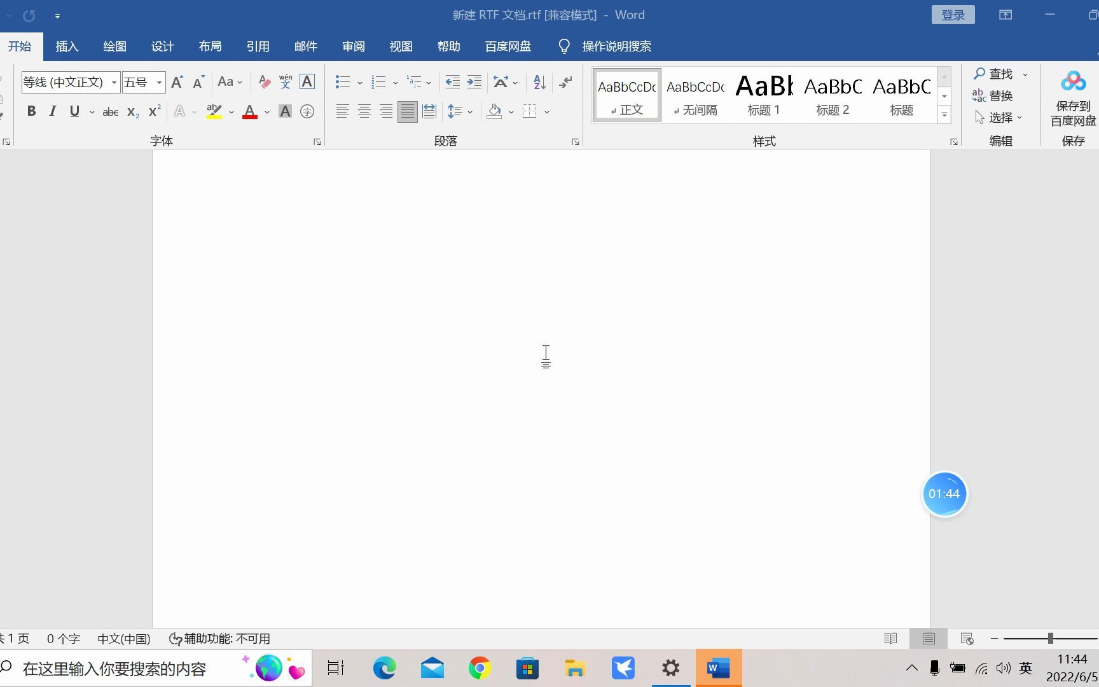Show or hide paragraph marks
The height and width of the screenshot is (687, 1099).
[x=565, y=82]
